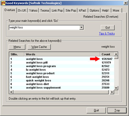Select the Link Pop tab
129x116 pixels.
(57, 11)
